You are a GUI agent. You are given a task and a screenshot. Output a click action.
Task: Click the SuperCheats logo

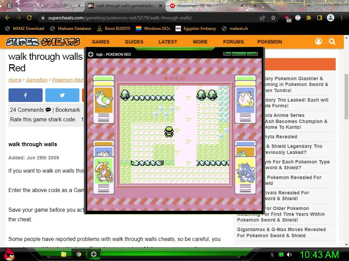[43, 42]
